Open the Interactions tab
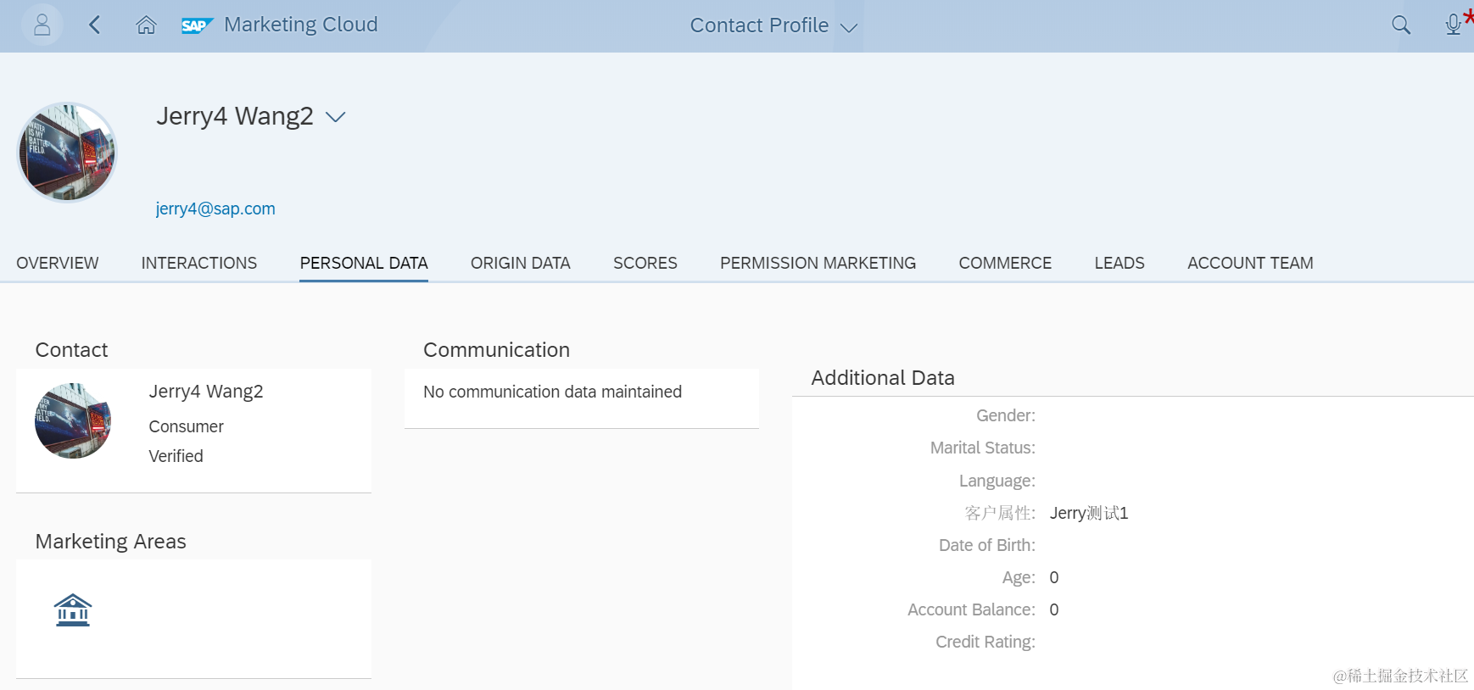 pyautogui.click(x=199, y=263)
